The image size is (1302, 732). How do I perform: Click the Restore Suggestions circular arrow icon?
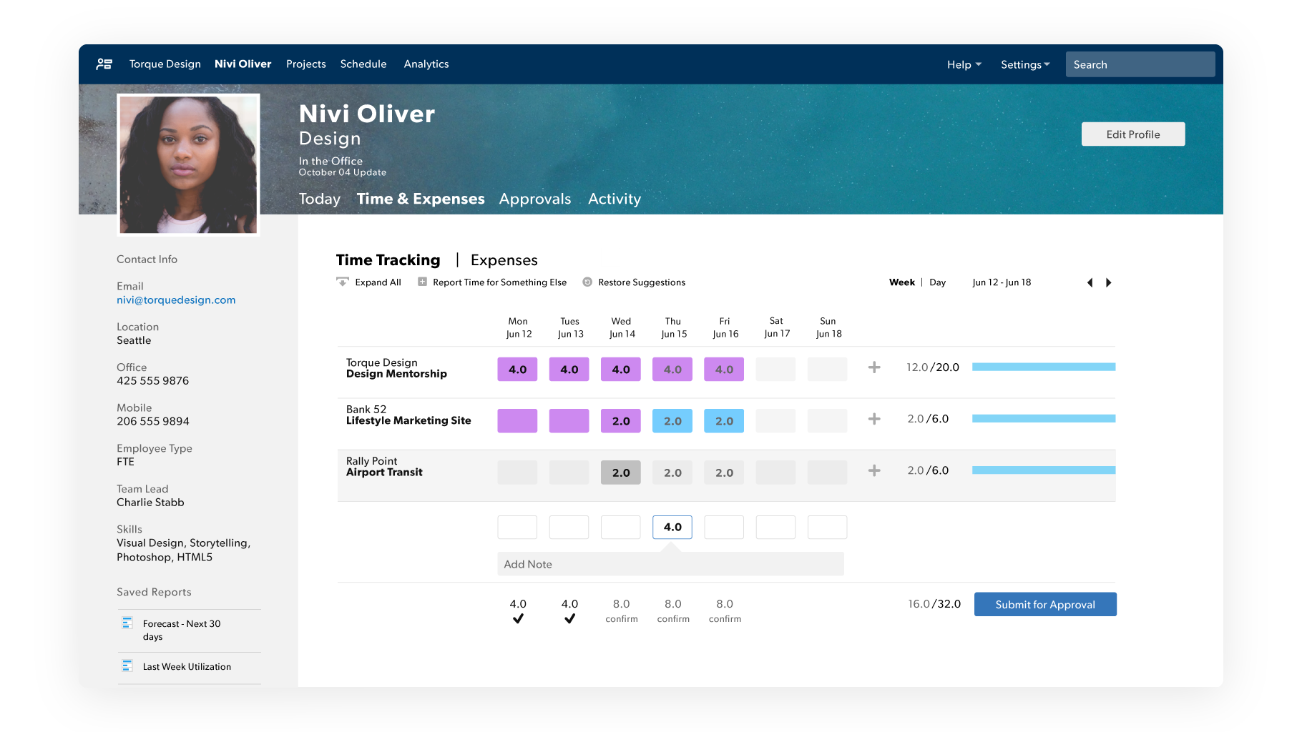pos(587,282)
